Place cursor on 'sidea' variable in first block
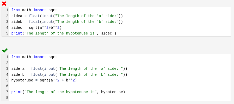 17,16
